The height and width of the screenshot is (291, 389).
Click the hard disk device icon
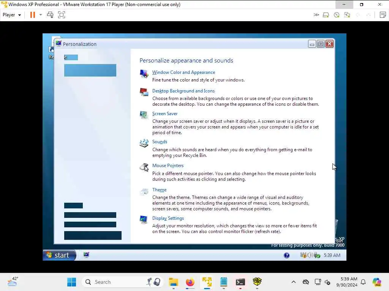tap(326, 15)
